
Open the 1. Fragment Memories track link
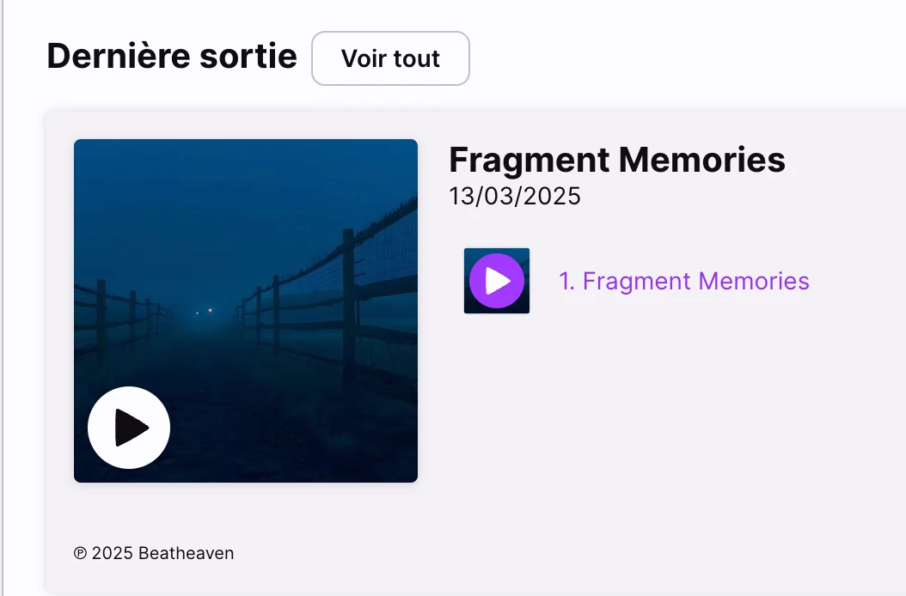pos(684,281)
